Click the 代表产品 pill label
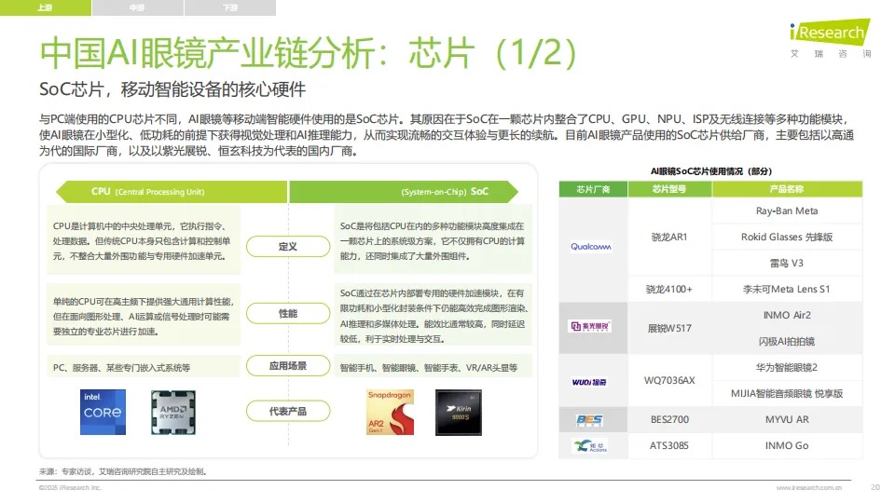895x503 pixels. click(x=288, y=411)
